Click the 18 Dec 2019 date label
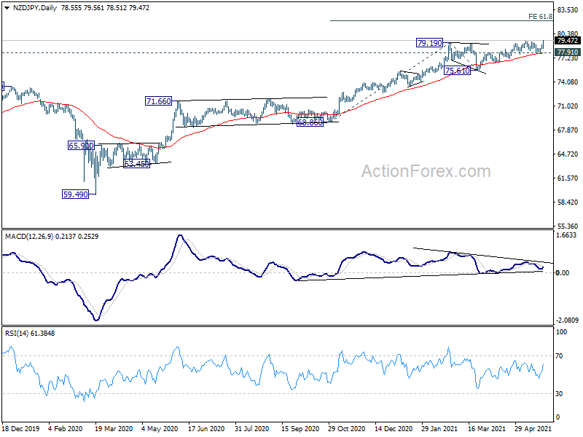 pos(21,428)
